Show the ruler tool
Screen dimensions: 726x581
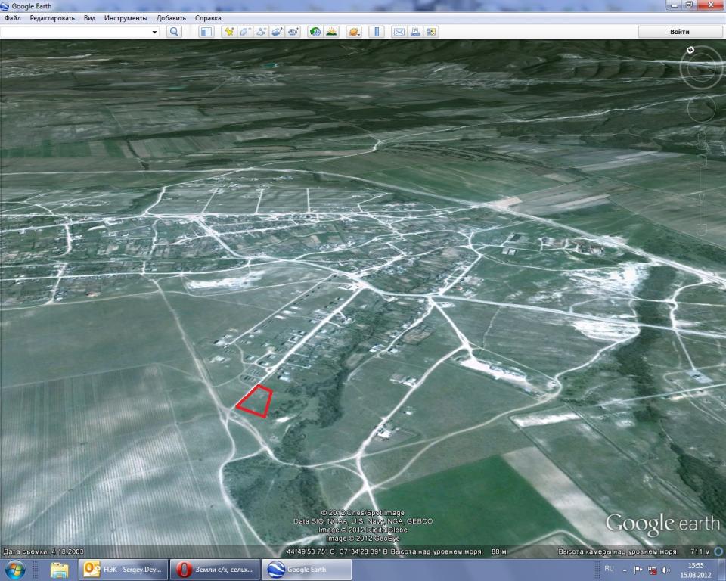click(377, 32)
